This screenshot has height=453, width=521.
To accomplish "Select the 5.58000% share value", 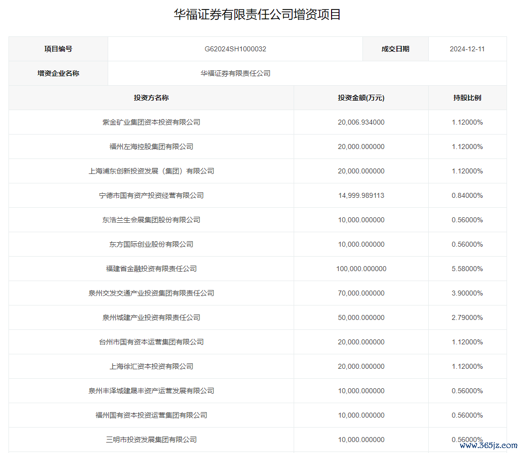I will click(467, 269).
